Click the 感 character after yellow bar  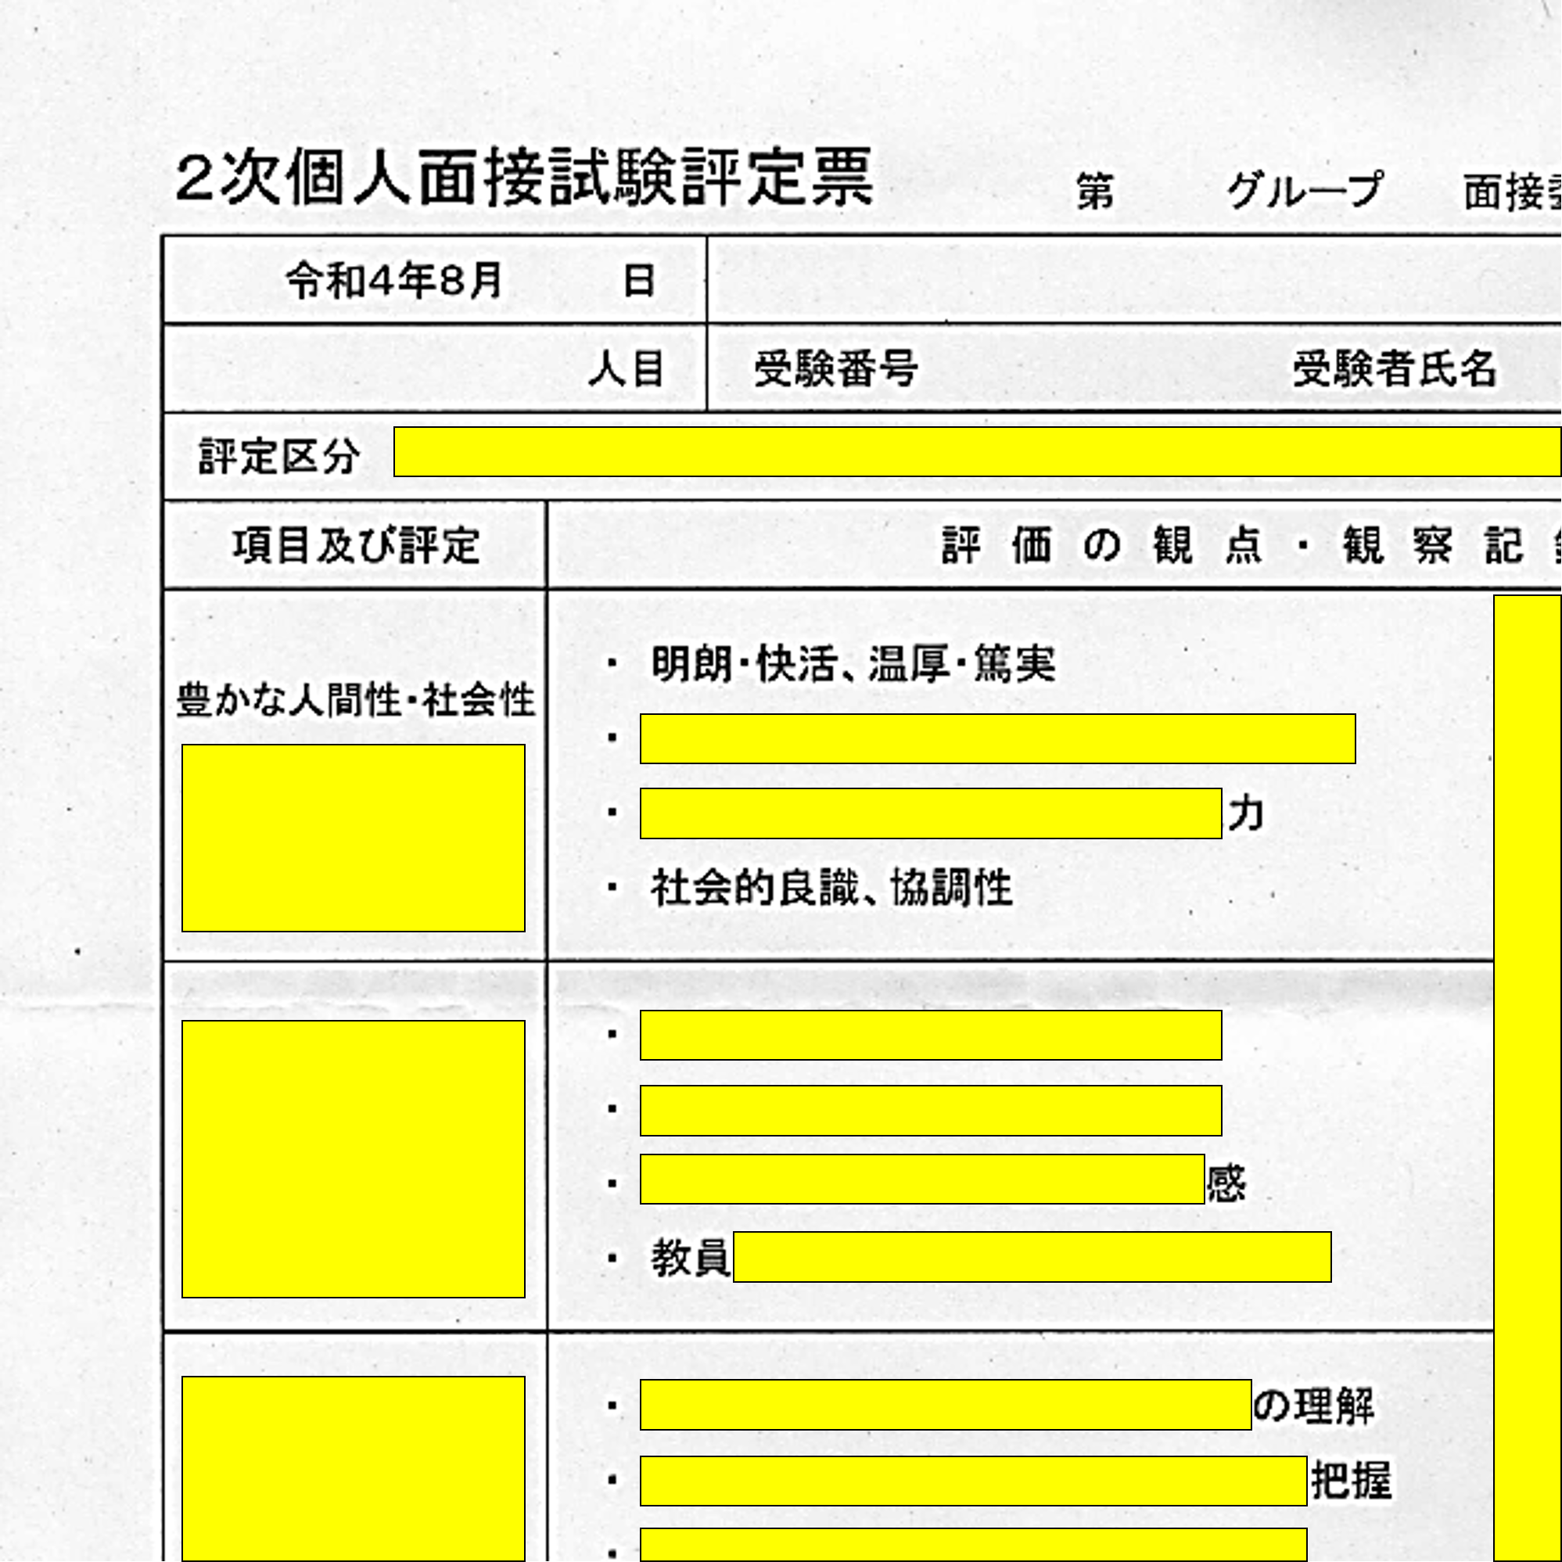[x=1226, y=1184]
